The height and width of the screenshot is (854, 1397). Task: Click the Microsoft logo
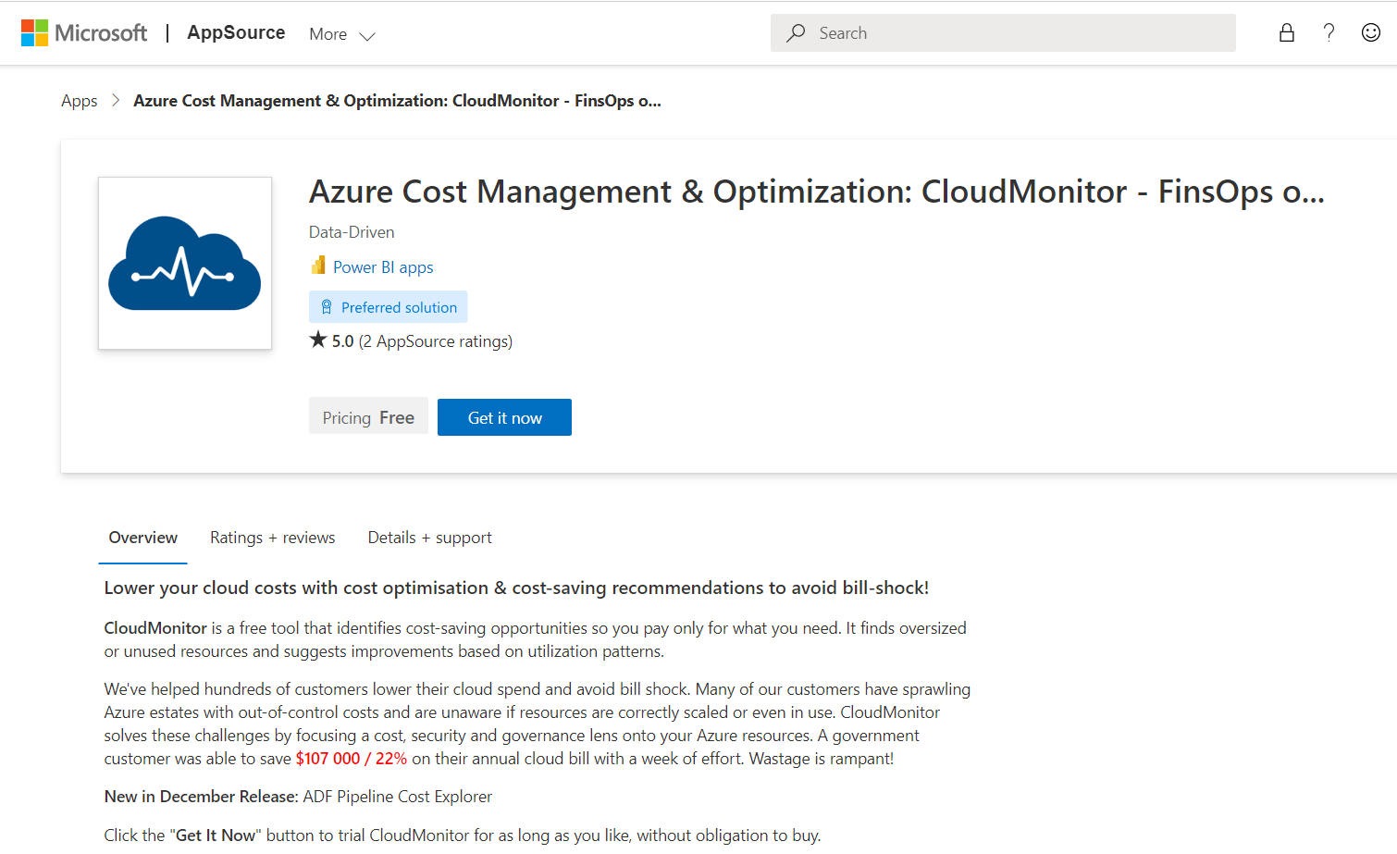[x=84, y=33]
